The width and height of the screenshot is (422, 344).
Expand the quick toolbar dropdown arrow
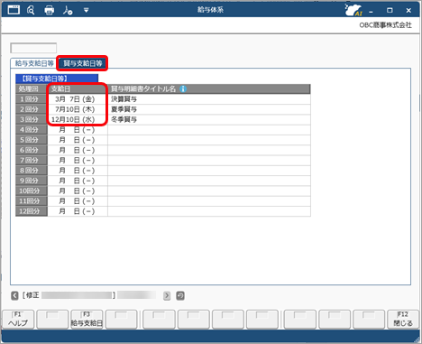coord(87,10)
